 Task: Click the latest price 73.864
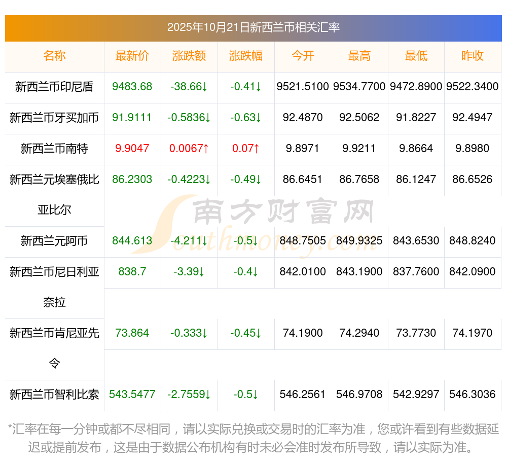(x=132, y=333)
